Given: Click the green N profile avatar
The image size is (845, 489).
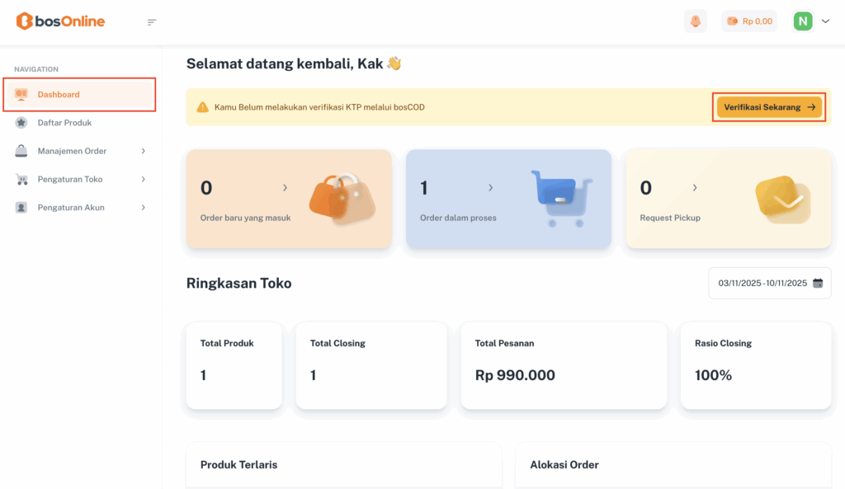Looking at the screenshot, I should 803,21.
